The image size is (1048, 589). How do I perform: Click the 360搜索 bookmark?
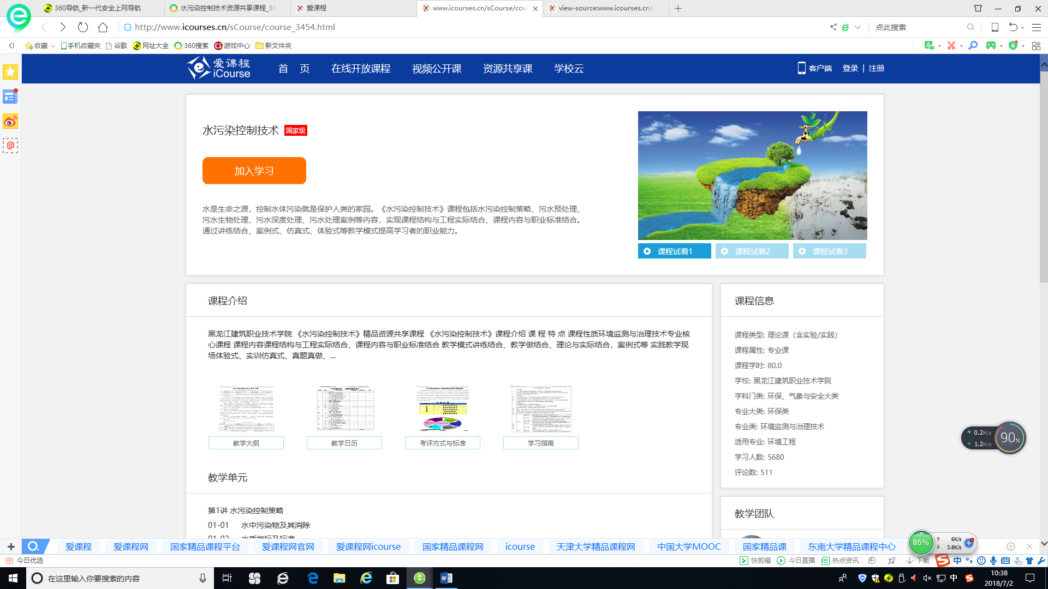[x=192, y=46]
